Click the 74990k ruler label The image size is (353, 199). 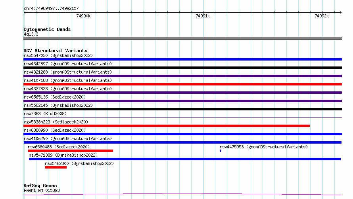point(83,16)
